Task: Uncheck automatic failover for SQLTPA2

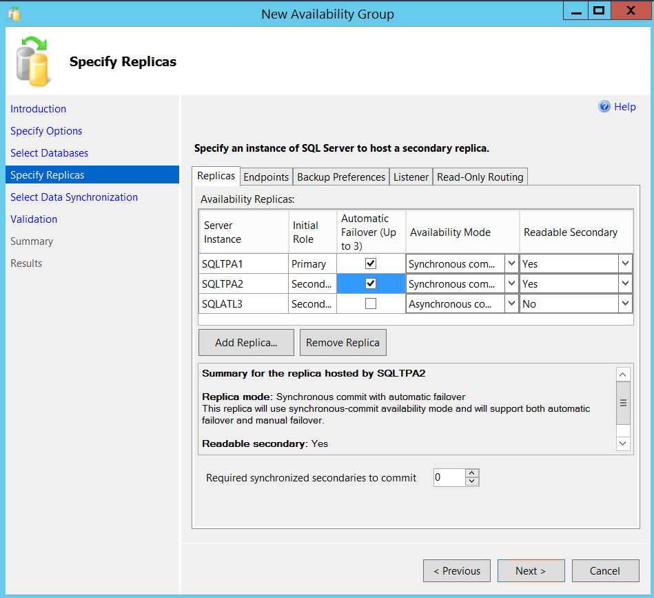Action: (x=371, y=283)
